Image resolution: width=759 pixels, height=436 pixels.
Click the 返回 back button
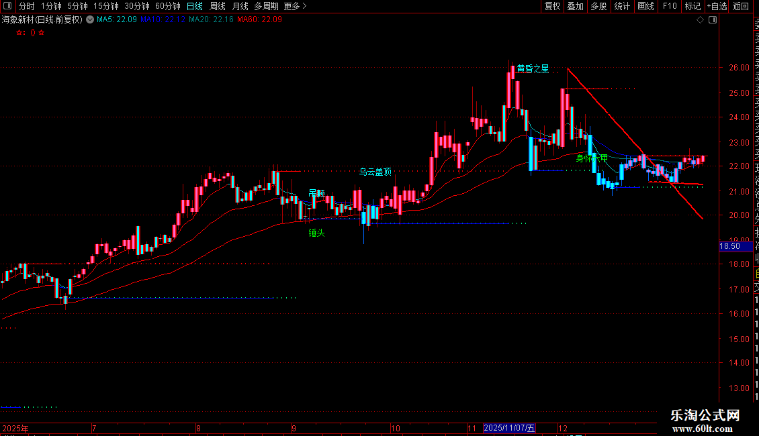click(x=740, y=6)
